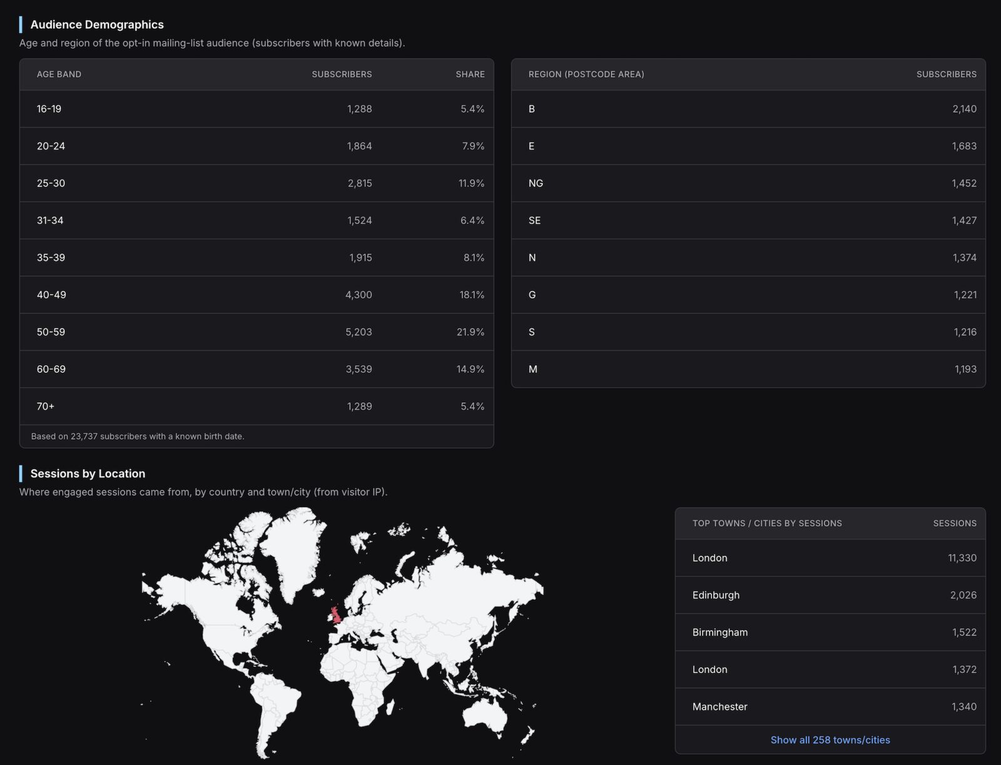Viewport: 1001px width, 765px height.
Task: Click postcode area E label
Action: pos(532,146)
